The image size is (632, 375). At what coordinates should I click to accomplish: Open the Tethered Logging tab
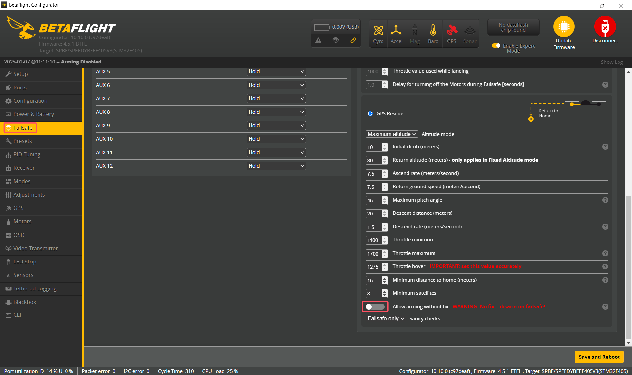point(41,289)
